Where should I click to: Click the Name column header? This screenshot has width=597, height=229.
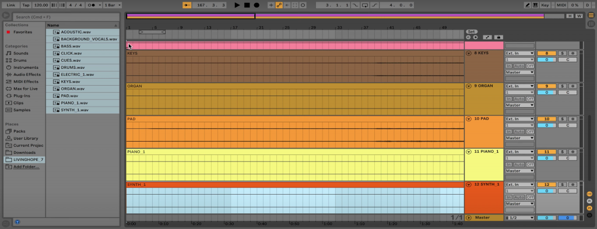[83, 25]
